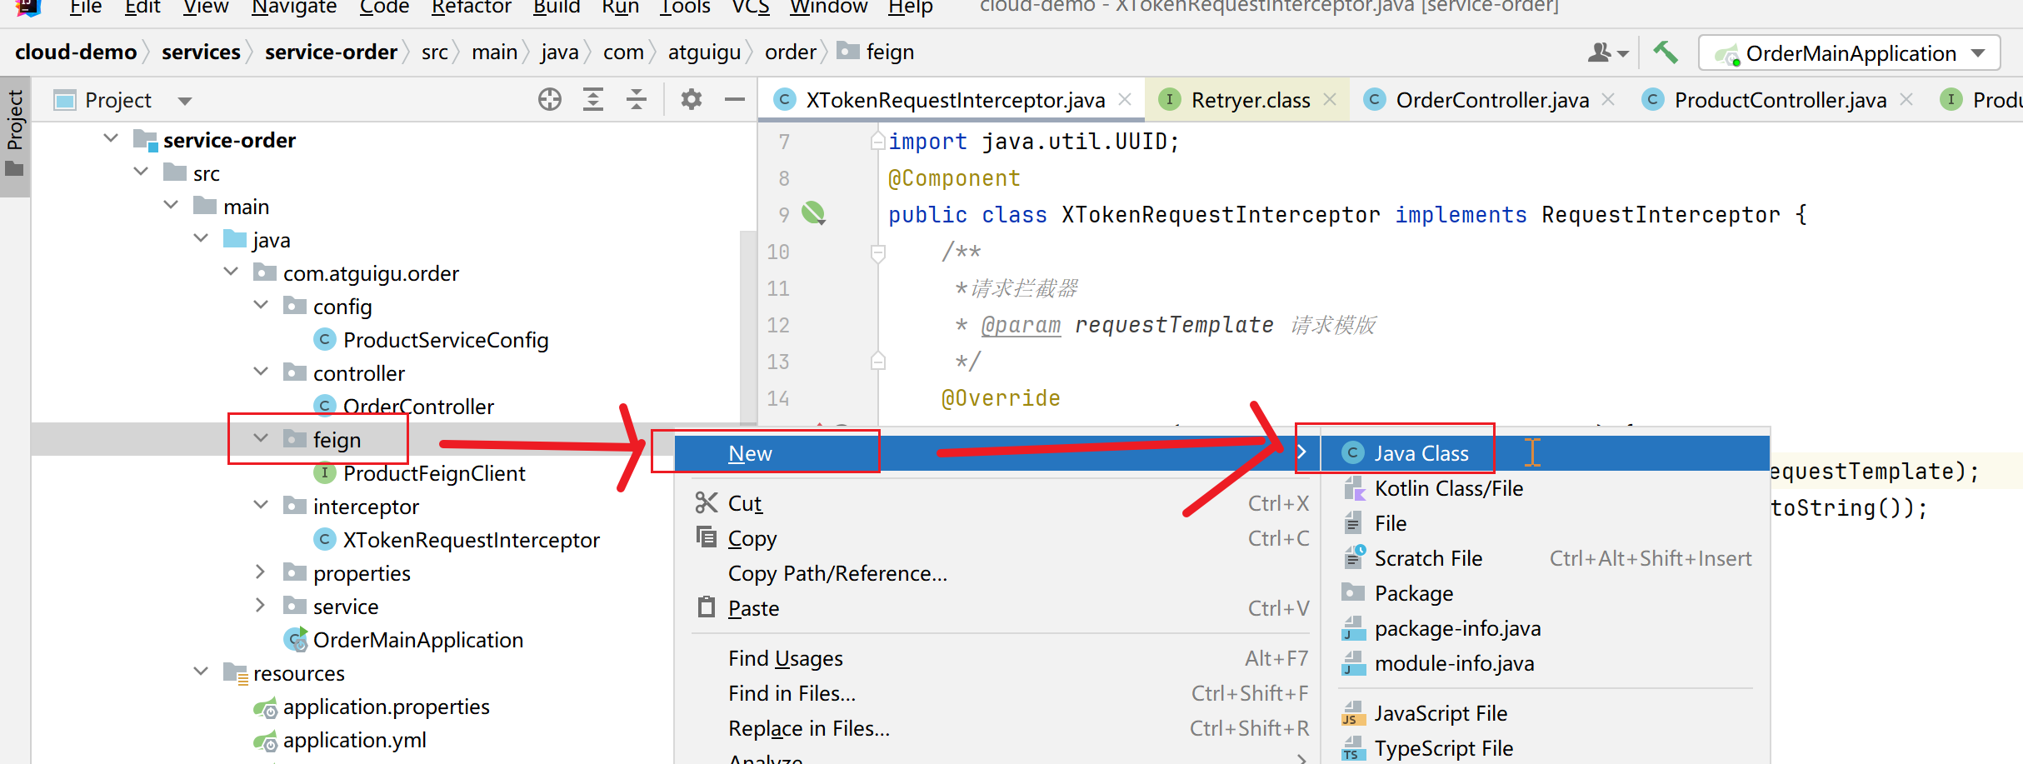Close the XTokenRequestInterceptor.java tab

point(1125,100)
